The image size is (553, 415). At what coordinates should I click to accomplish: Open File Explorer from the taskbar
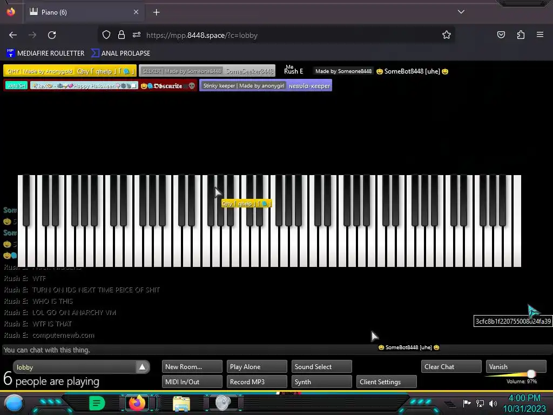click(x=181, y=404)
